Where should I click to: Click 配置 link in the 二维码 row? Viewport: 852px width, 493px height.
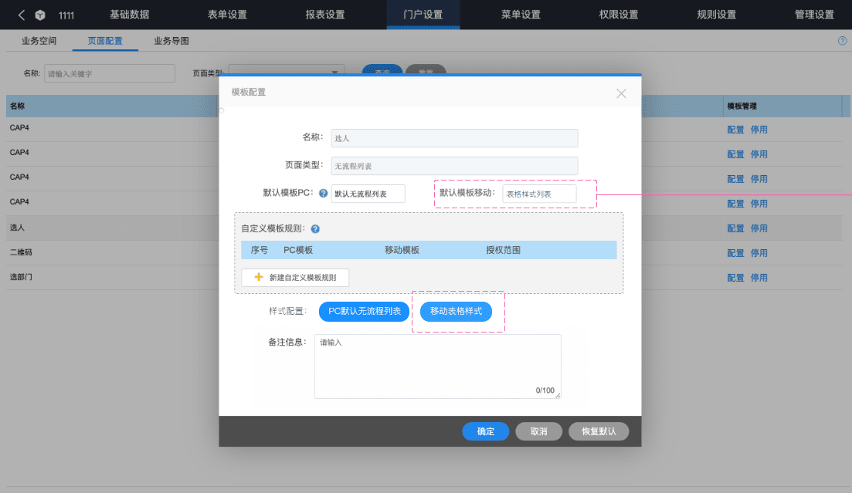point(735,253)
